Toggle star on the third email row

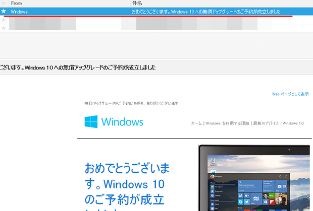(4, 28)
